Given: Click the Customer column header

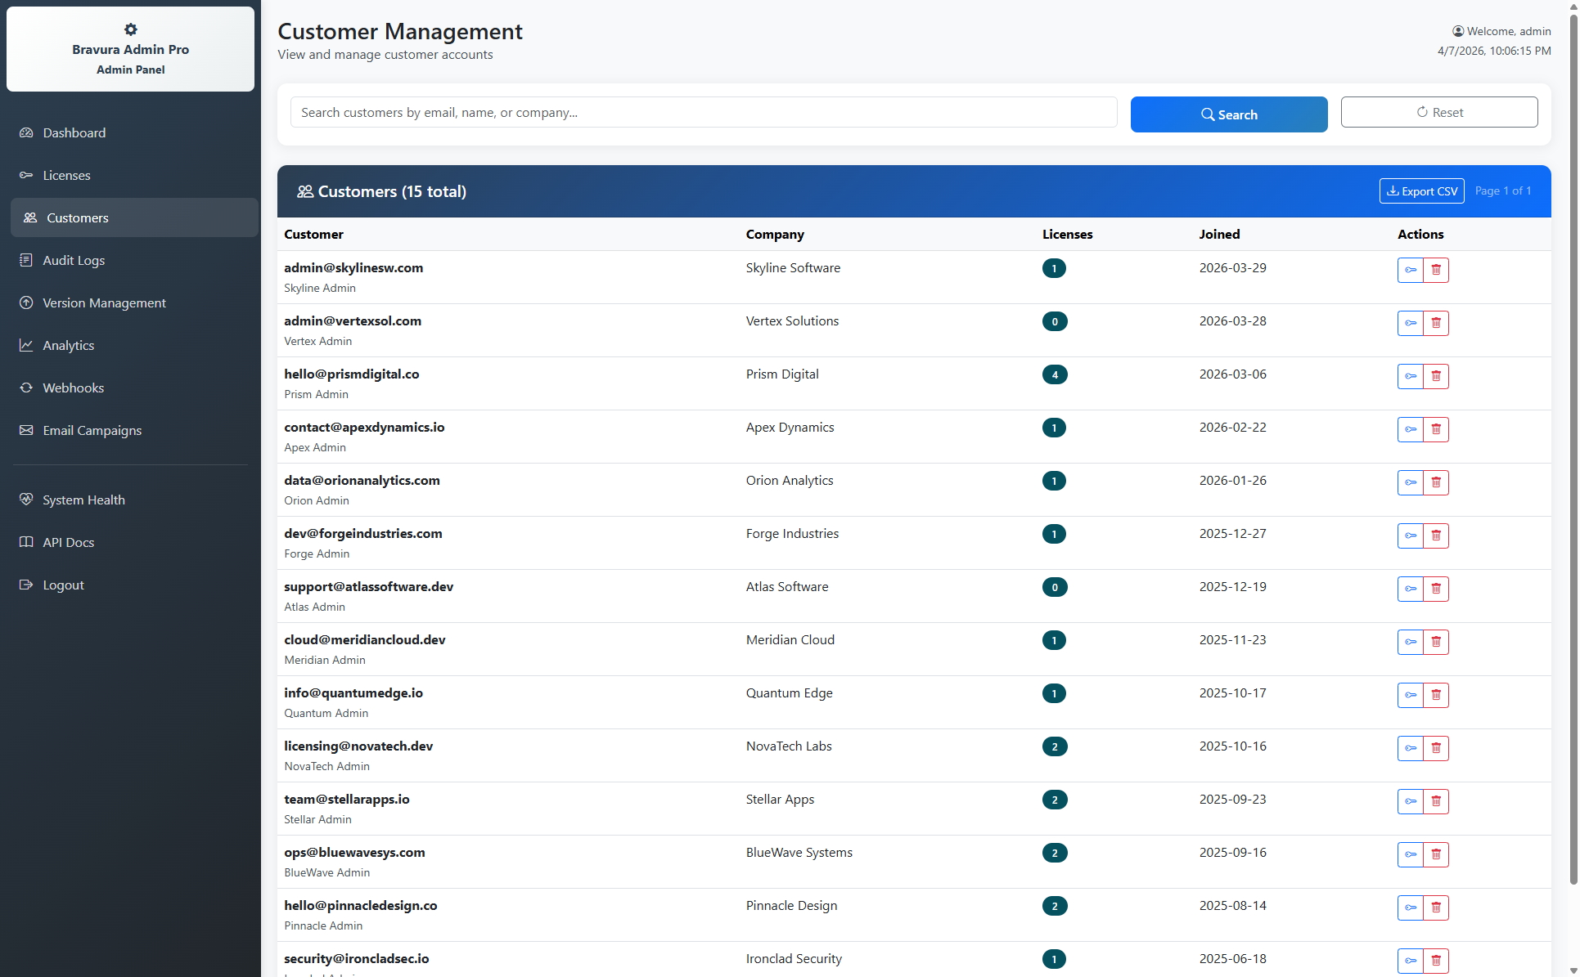Looking at the screenshot, I should coord(313,234).
